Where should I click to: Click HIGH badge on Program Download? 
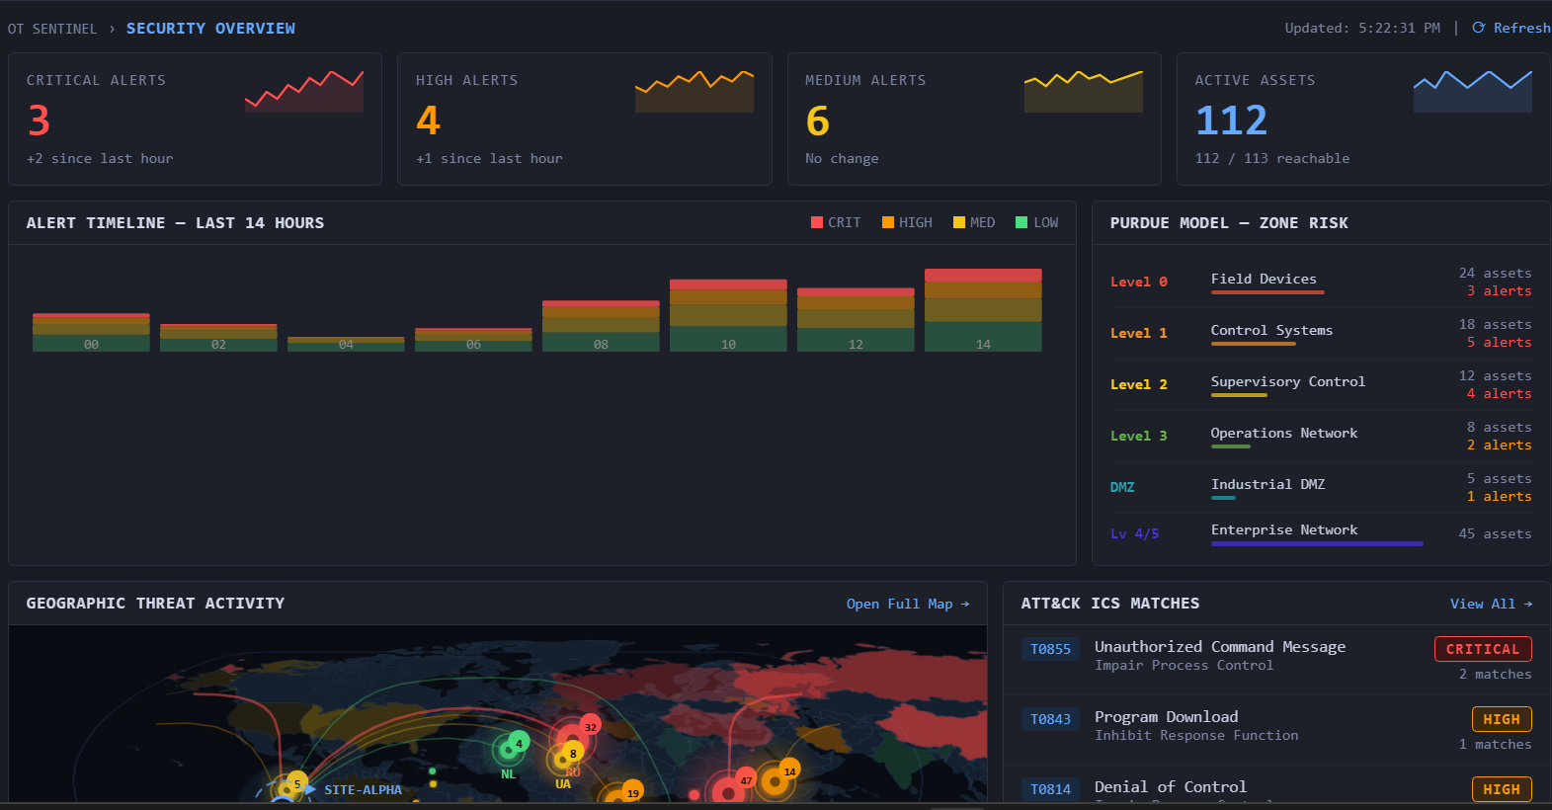point(1502,719)
